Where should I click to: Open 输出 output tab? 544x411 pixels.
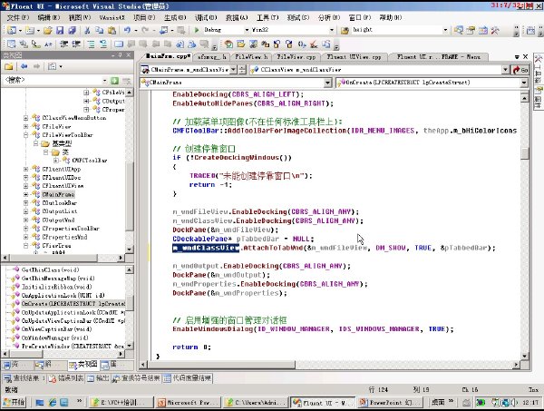point(98,378)
